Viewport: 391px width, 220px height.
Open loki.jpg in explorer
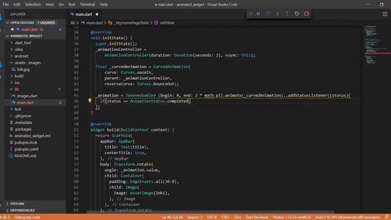[x=23, y=69]
